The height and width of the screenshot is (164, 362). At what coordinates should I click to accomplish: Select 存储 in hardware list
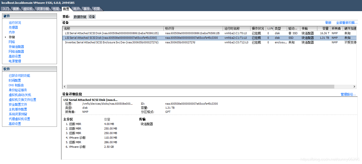(12, 37)
